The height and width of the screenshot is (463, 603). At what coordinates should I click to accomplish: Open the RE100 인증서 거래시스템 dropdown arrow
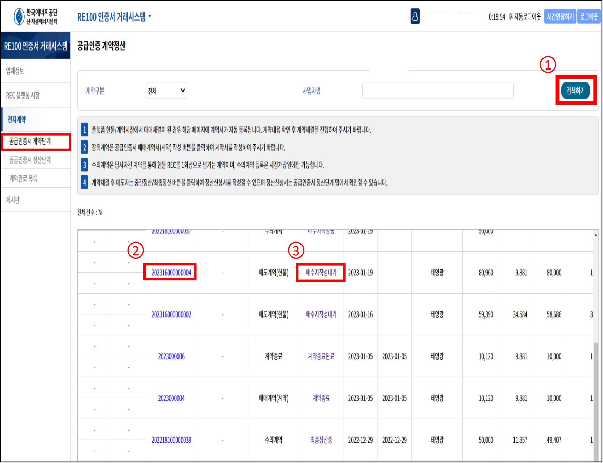click(150, 16)
